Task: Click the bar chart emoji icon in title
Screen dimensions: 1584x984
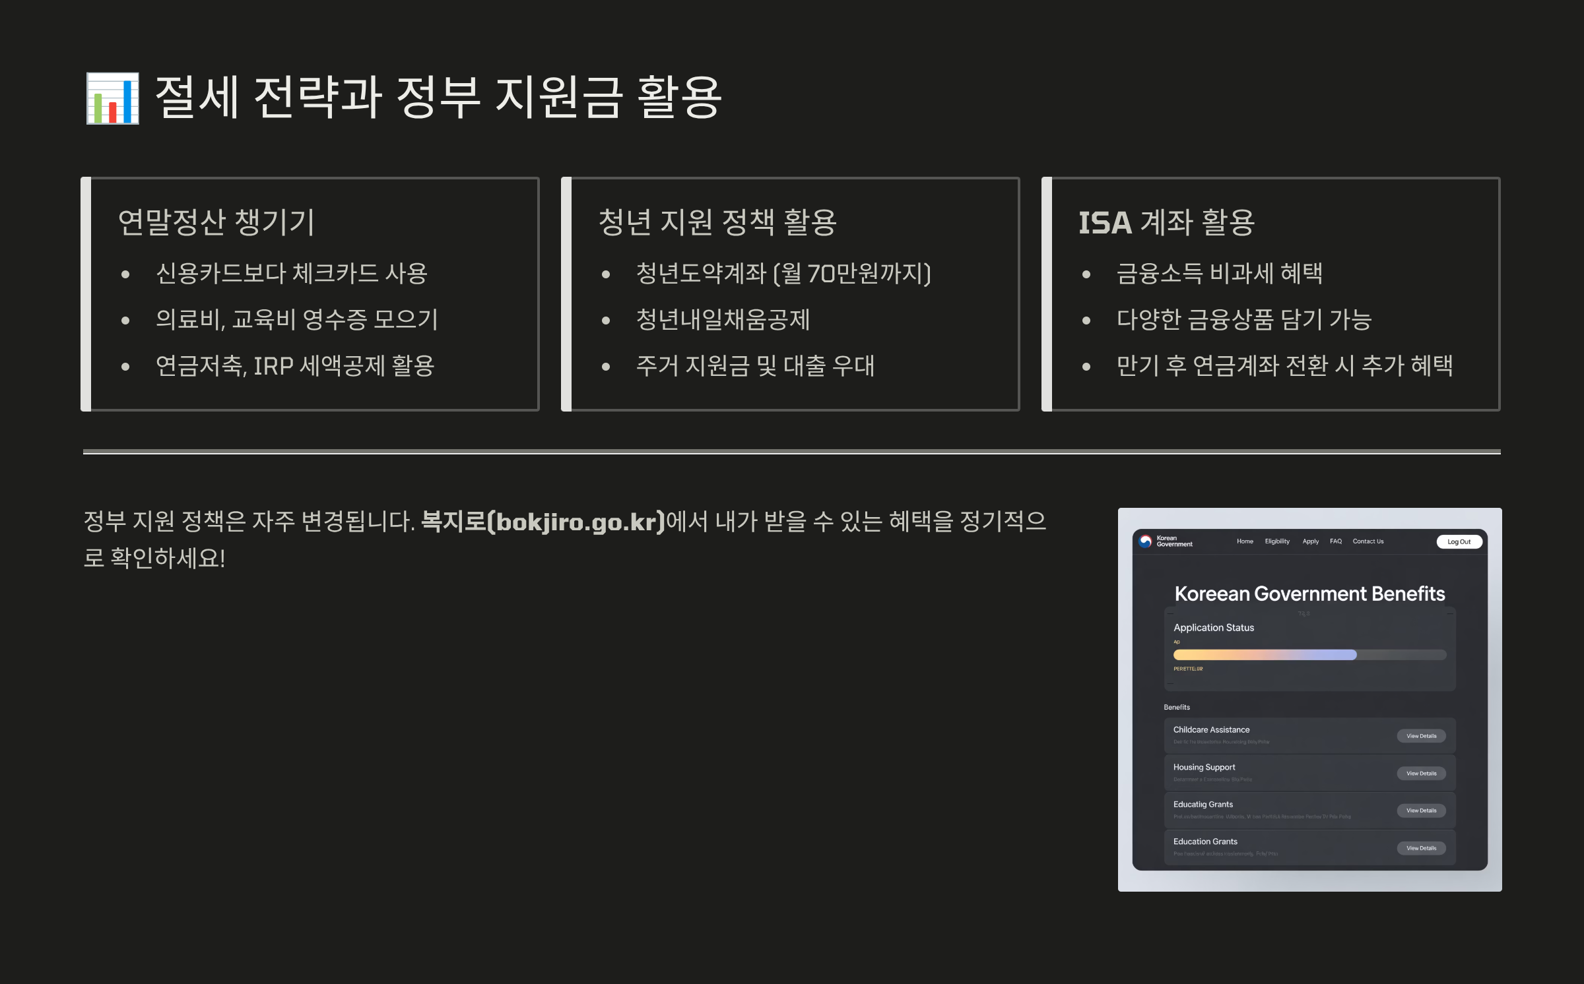Action: [113, 99]
